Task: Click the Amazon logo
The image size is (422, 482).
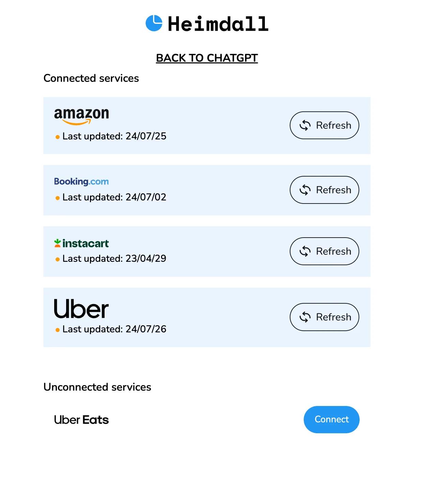Action: [81, 116]
